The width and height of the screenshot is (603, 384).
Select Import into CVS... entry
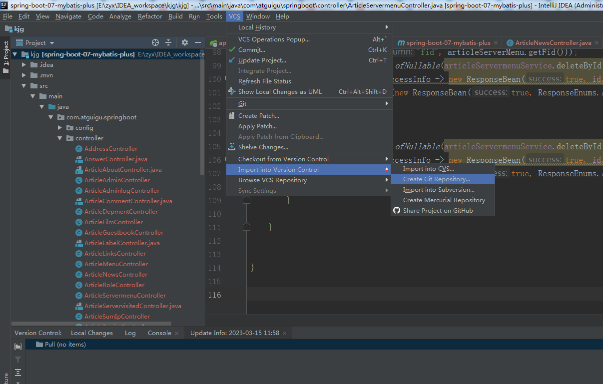pos(443,169)
